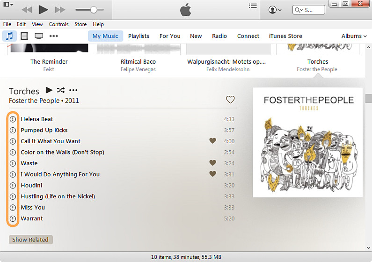
Task: Adjust the volume slider knob
Action: [94, 10]
